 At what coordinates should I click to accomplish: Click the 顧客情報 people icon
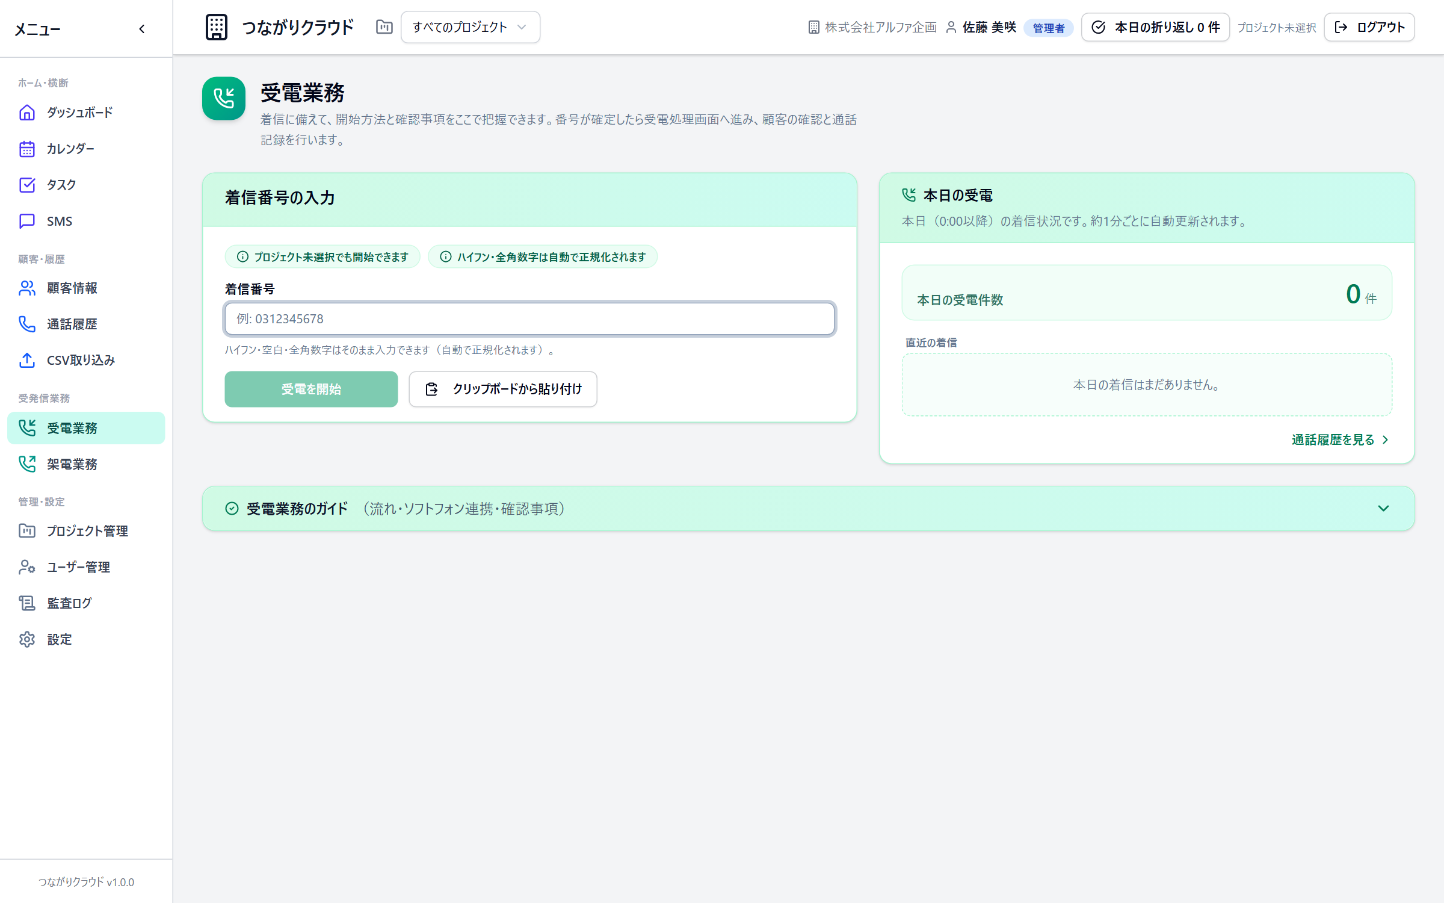27,288
